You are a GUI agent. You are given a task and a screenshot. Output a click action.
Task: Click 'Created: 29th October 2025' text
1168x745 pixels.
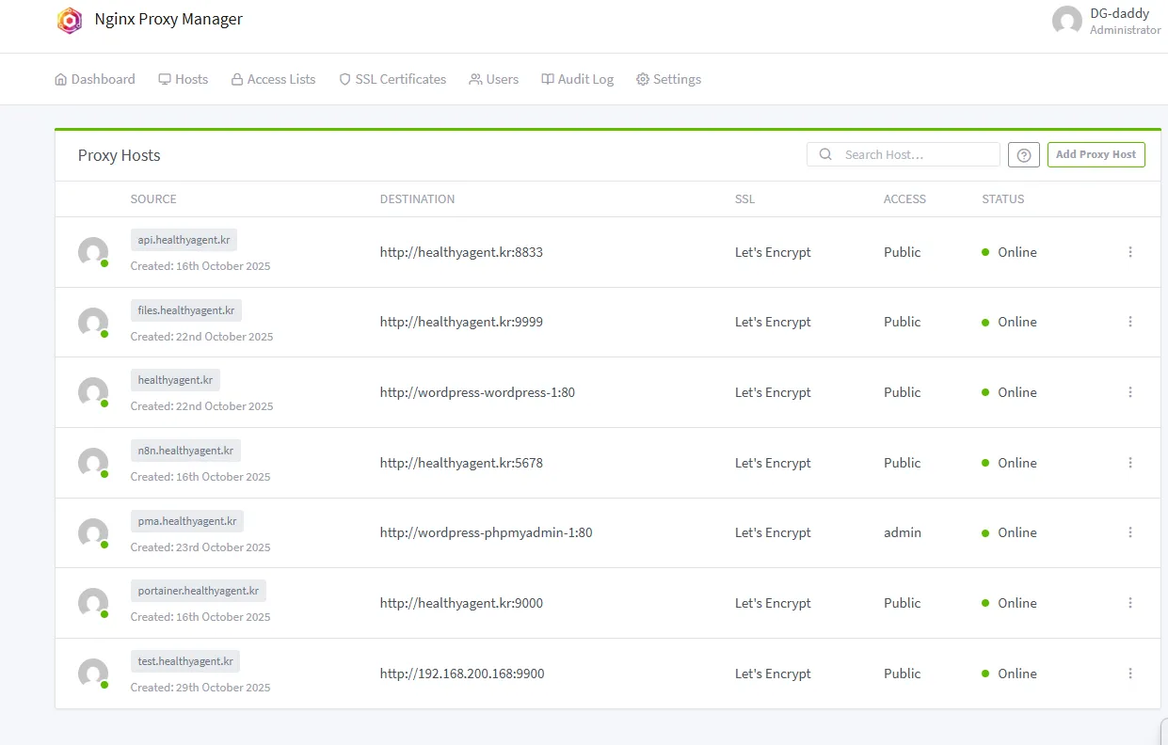tap(200, 688)
